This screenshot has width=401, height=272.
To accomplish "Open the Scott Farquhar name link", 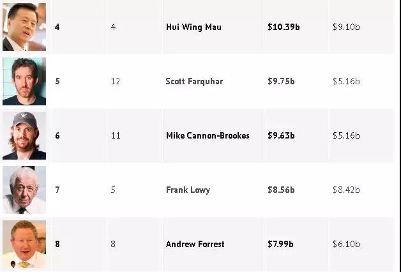I will [x=194, y=82].
